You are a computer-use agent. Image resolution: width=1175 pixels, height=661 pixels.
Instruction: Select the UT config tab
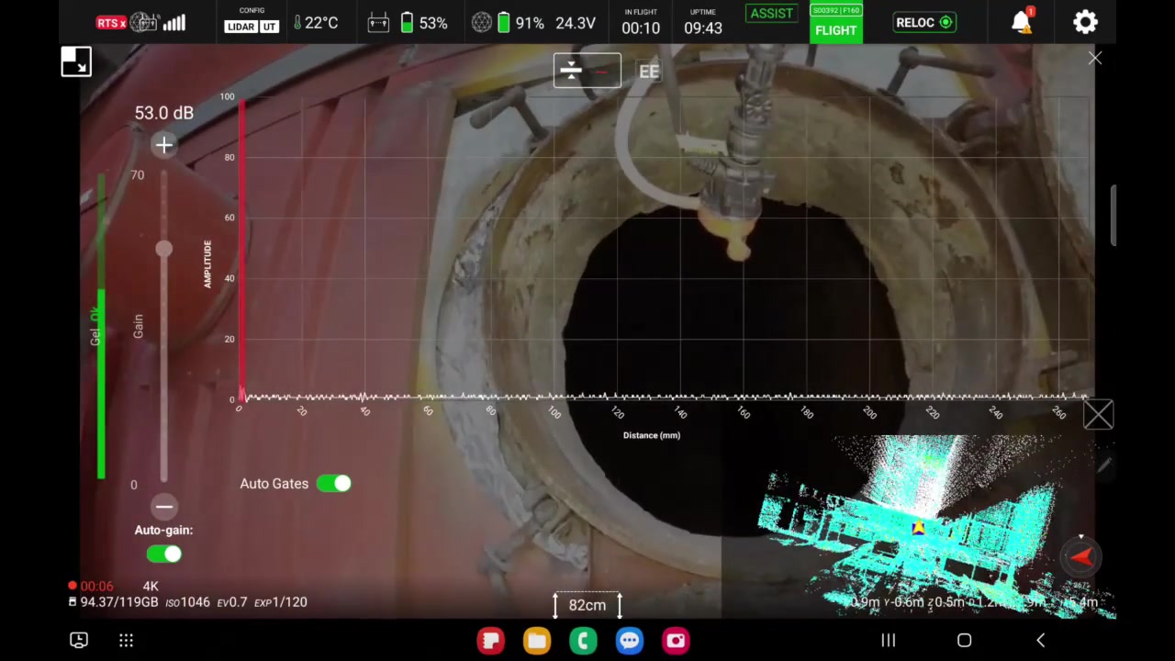click(x=269, y=27)
